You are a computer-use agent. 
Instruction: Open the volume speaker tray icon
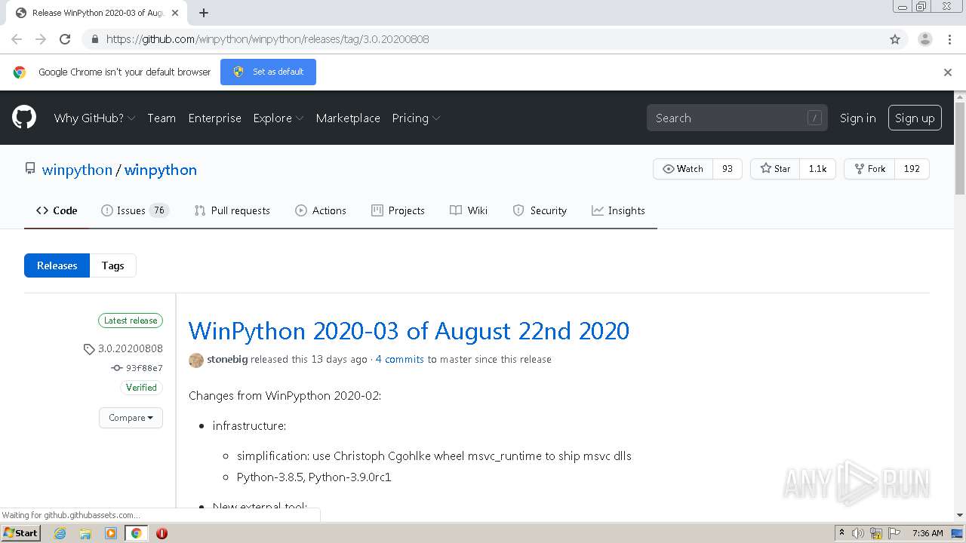click(x=858, y=533)
